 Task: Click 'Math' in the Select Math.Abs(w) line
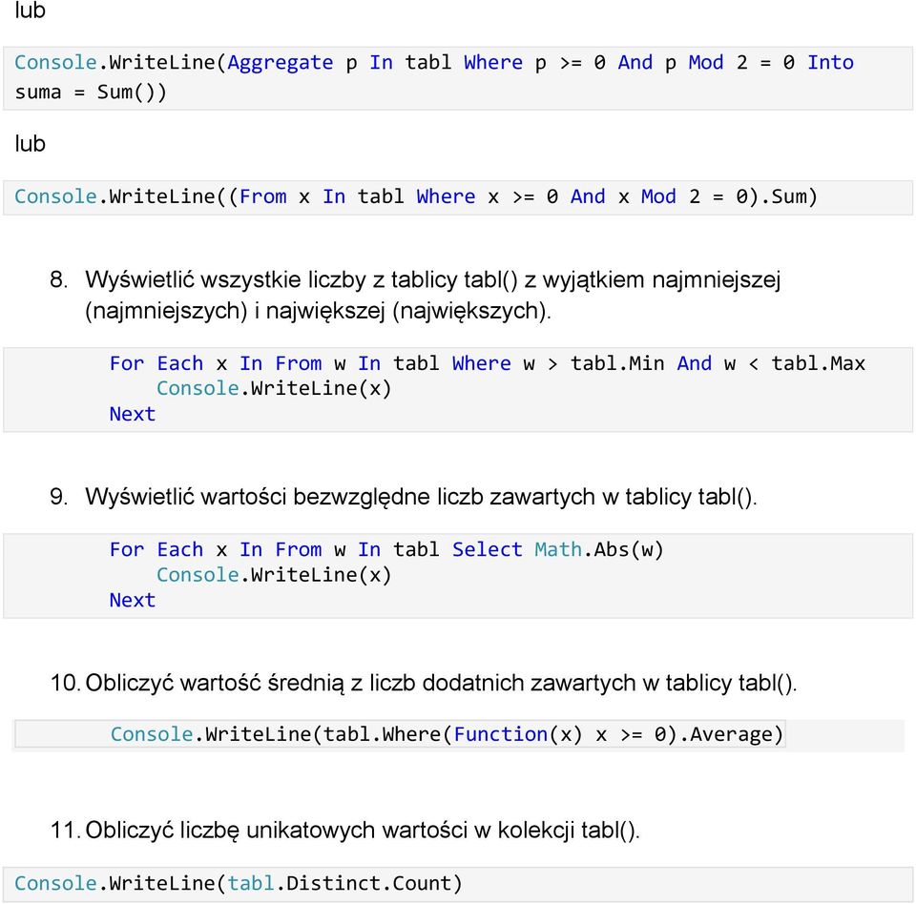coord(558,549)
